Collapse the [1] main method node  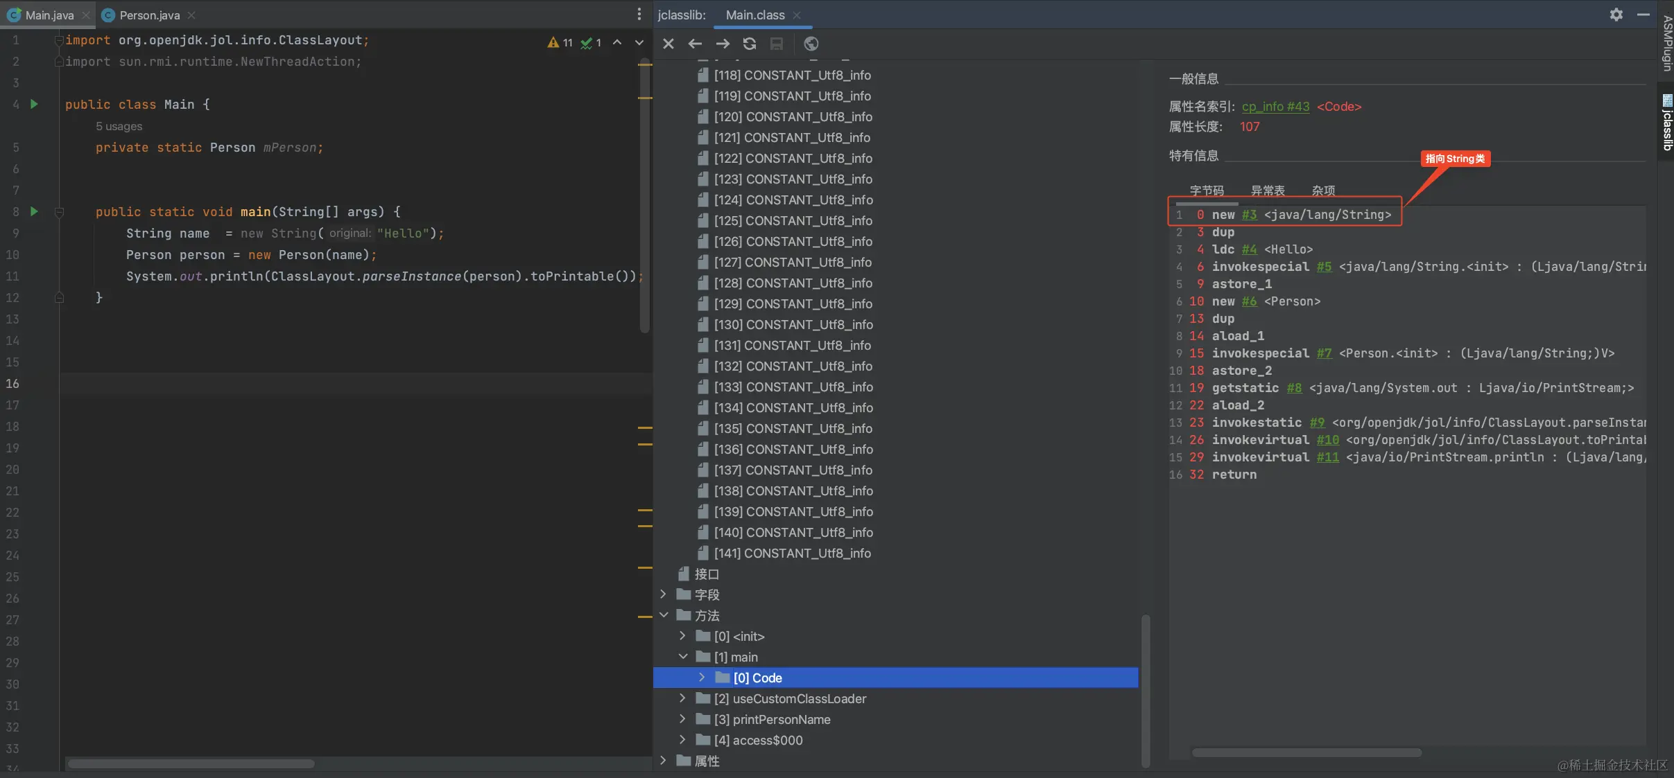pos(682,656)
